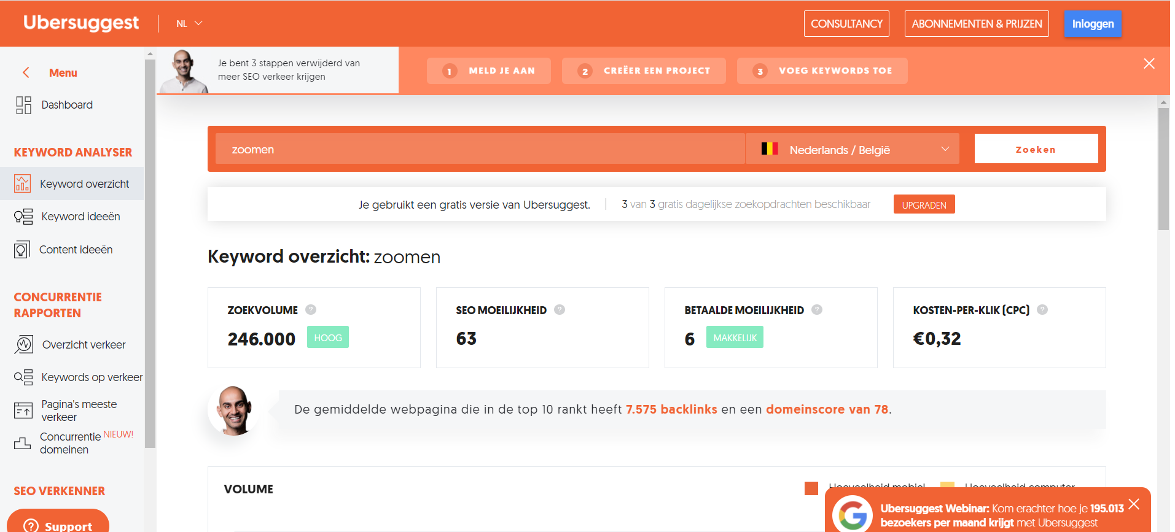Collapse the sidebar with Menu back arrow
Image resolution: width=1175 pixels, height=532 pixels.
26,72
